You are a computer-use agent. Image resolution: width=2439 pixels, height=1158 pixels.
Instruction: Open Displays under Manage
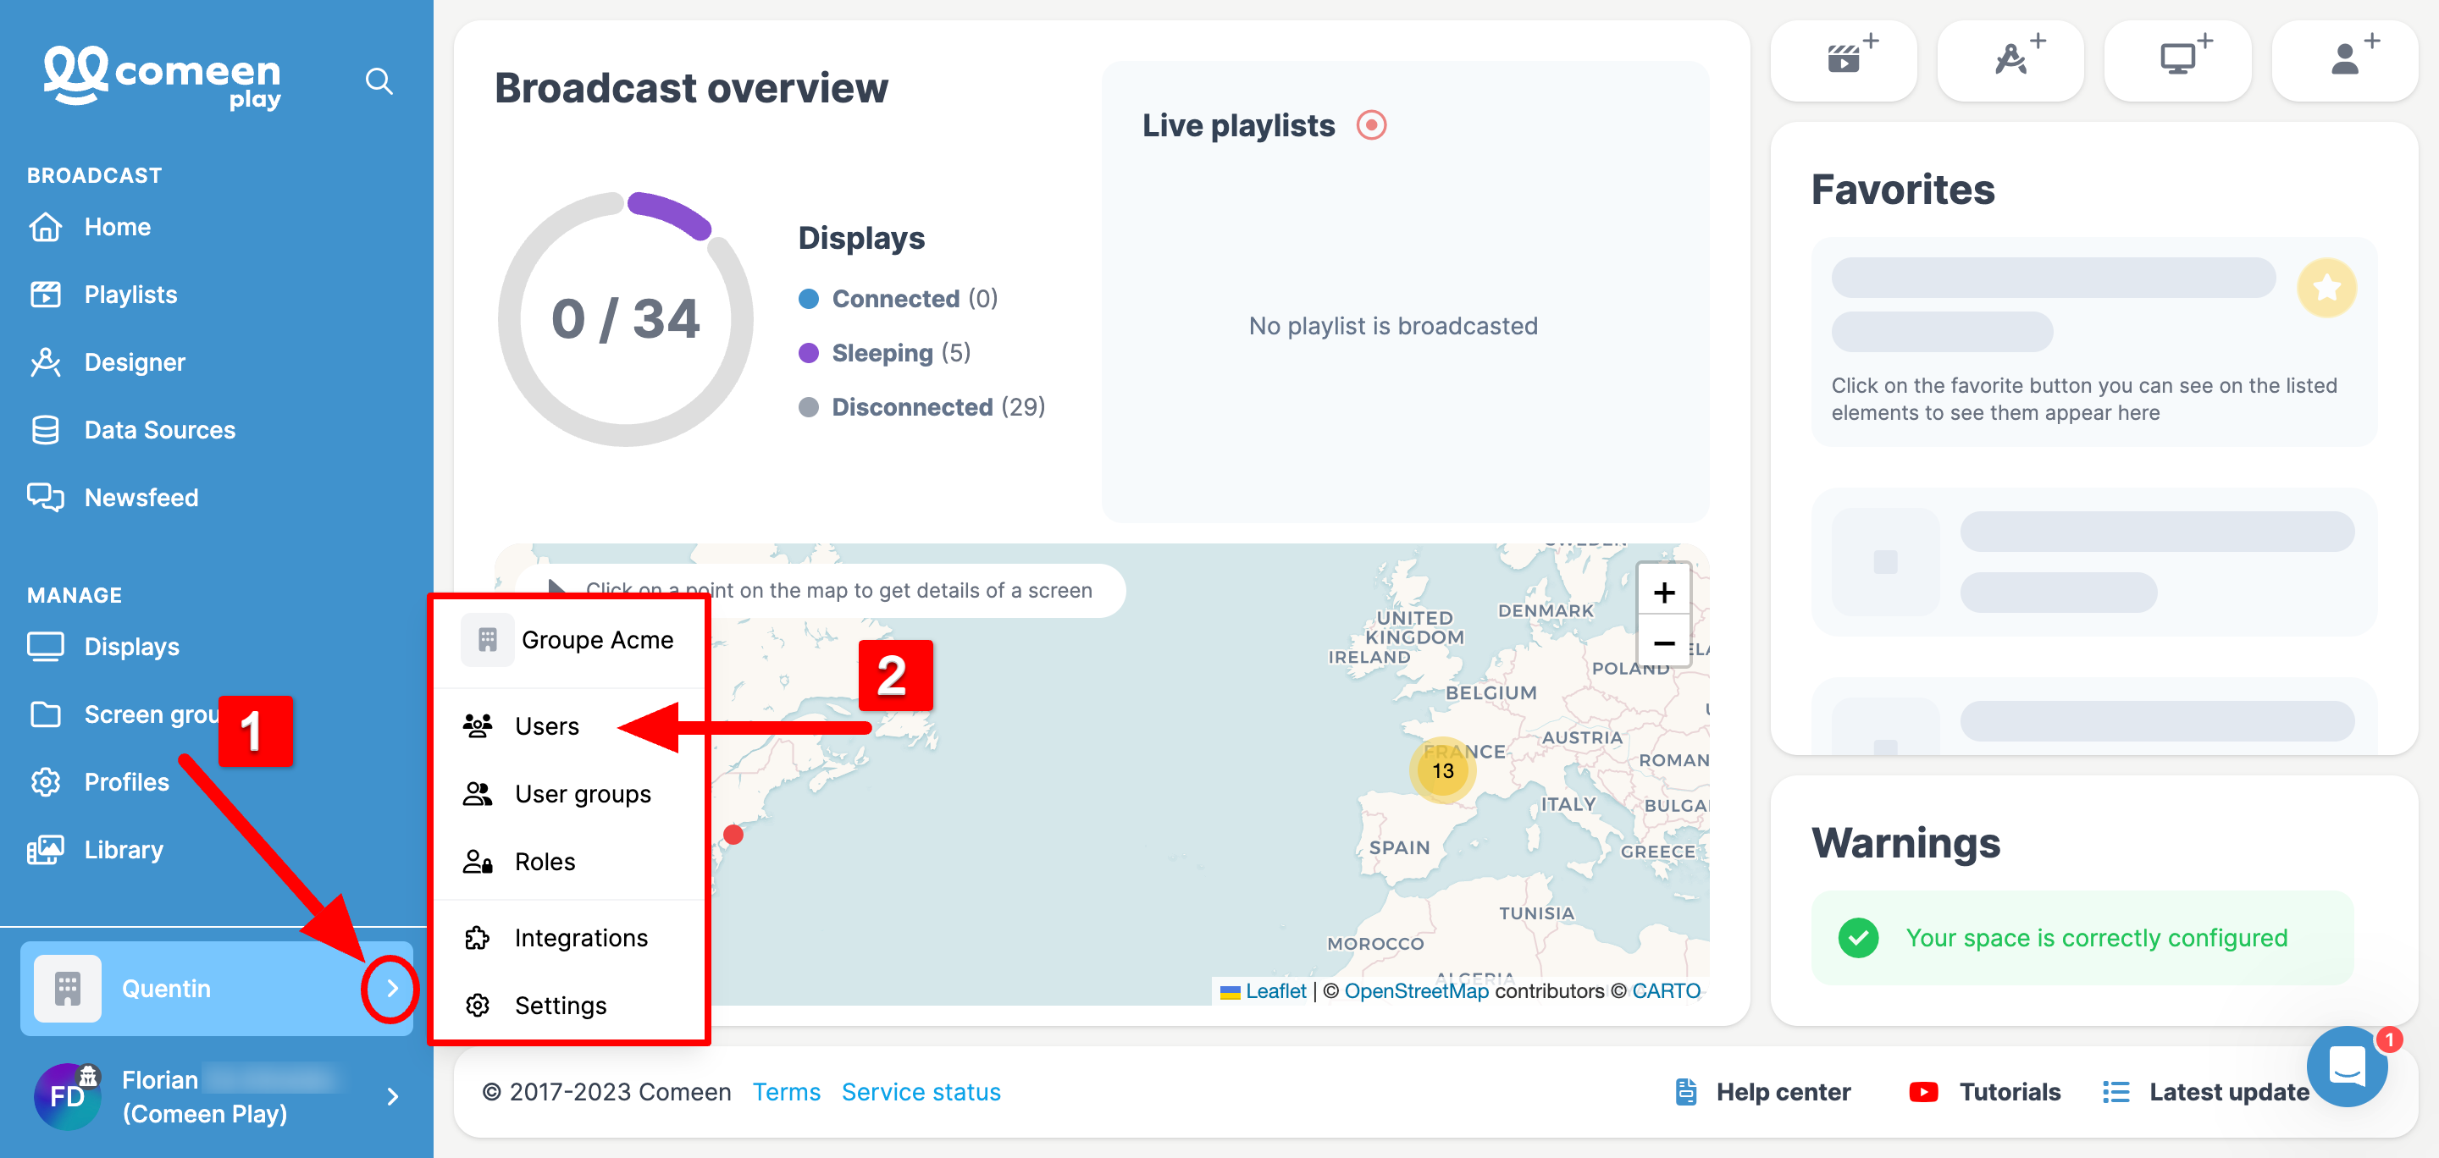[x=131, y=646]
